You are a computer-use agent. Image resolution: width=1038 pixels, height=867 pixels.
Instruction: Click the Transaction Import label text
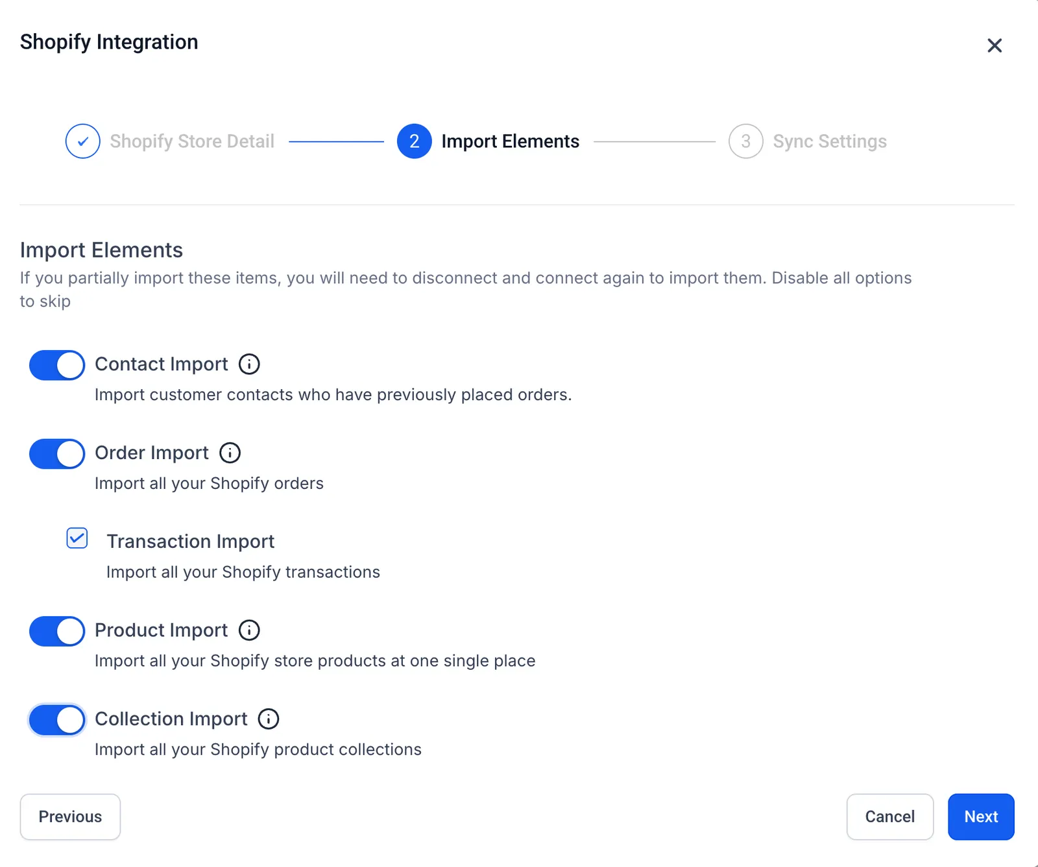click(191, 541)
